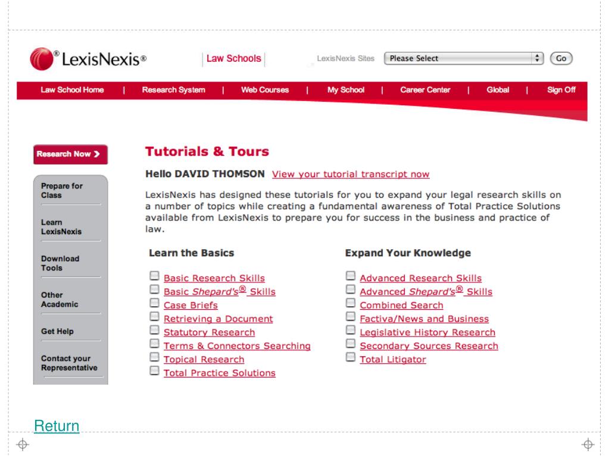Toggle Secondary Sources Research checkbox

coord(350,344)
